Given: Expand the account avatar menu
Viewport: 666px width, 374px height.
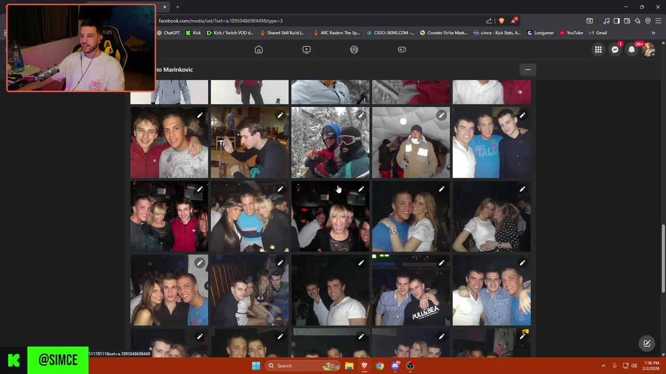Looking at the screenshot, I should (x=648, y=49).
